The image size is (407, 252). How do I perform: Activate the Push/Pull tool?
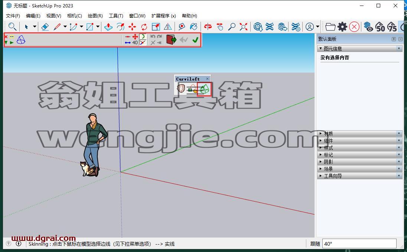(x=108, y=26)
